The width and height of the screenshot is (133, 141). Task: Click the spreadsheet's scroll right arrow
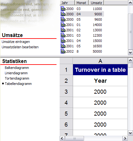[125, 138]
